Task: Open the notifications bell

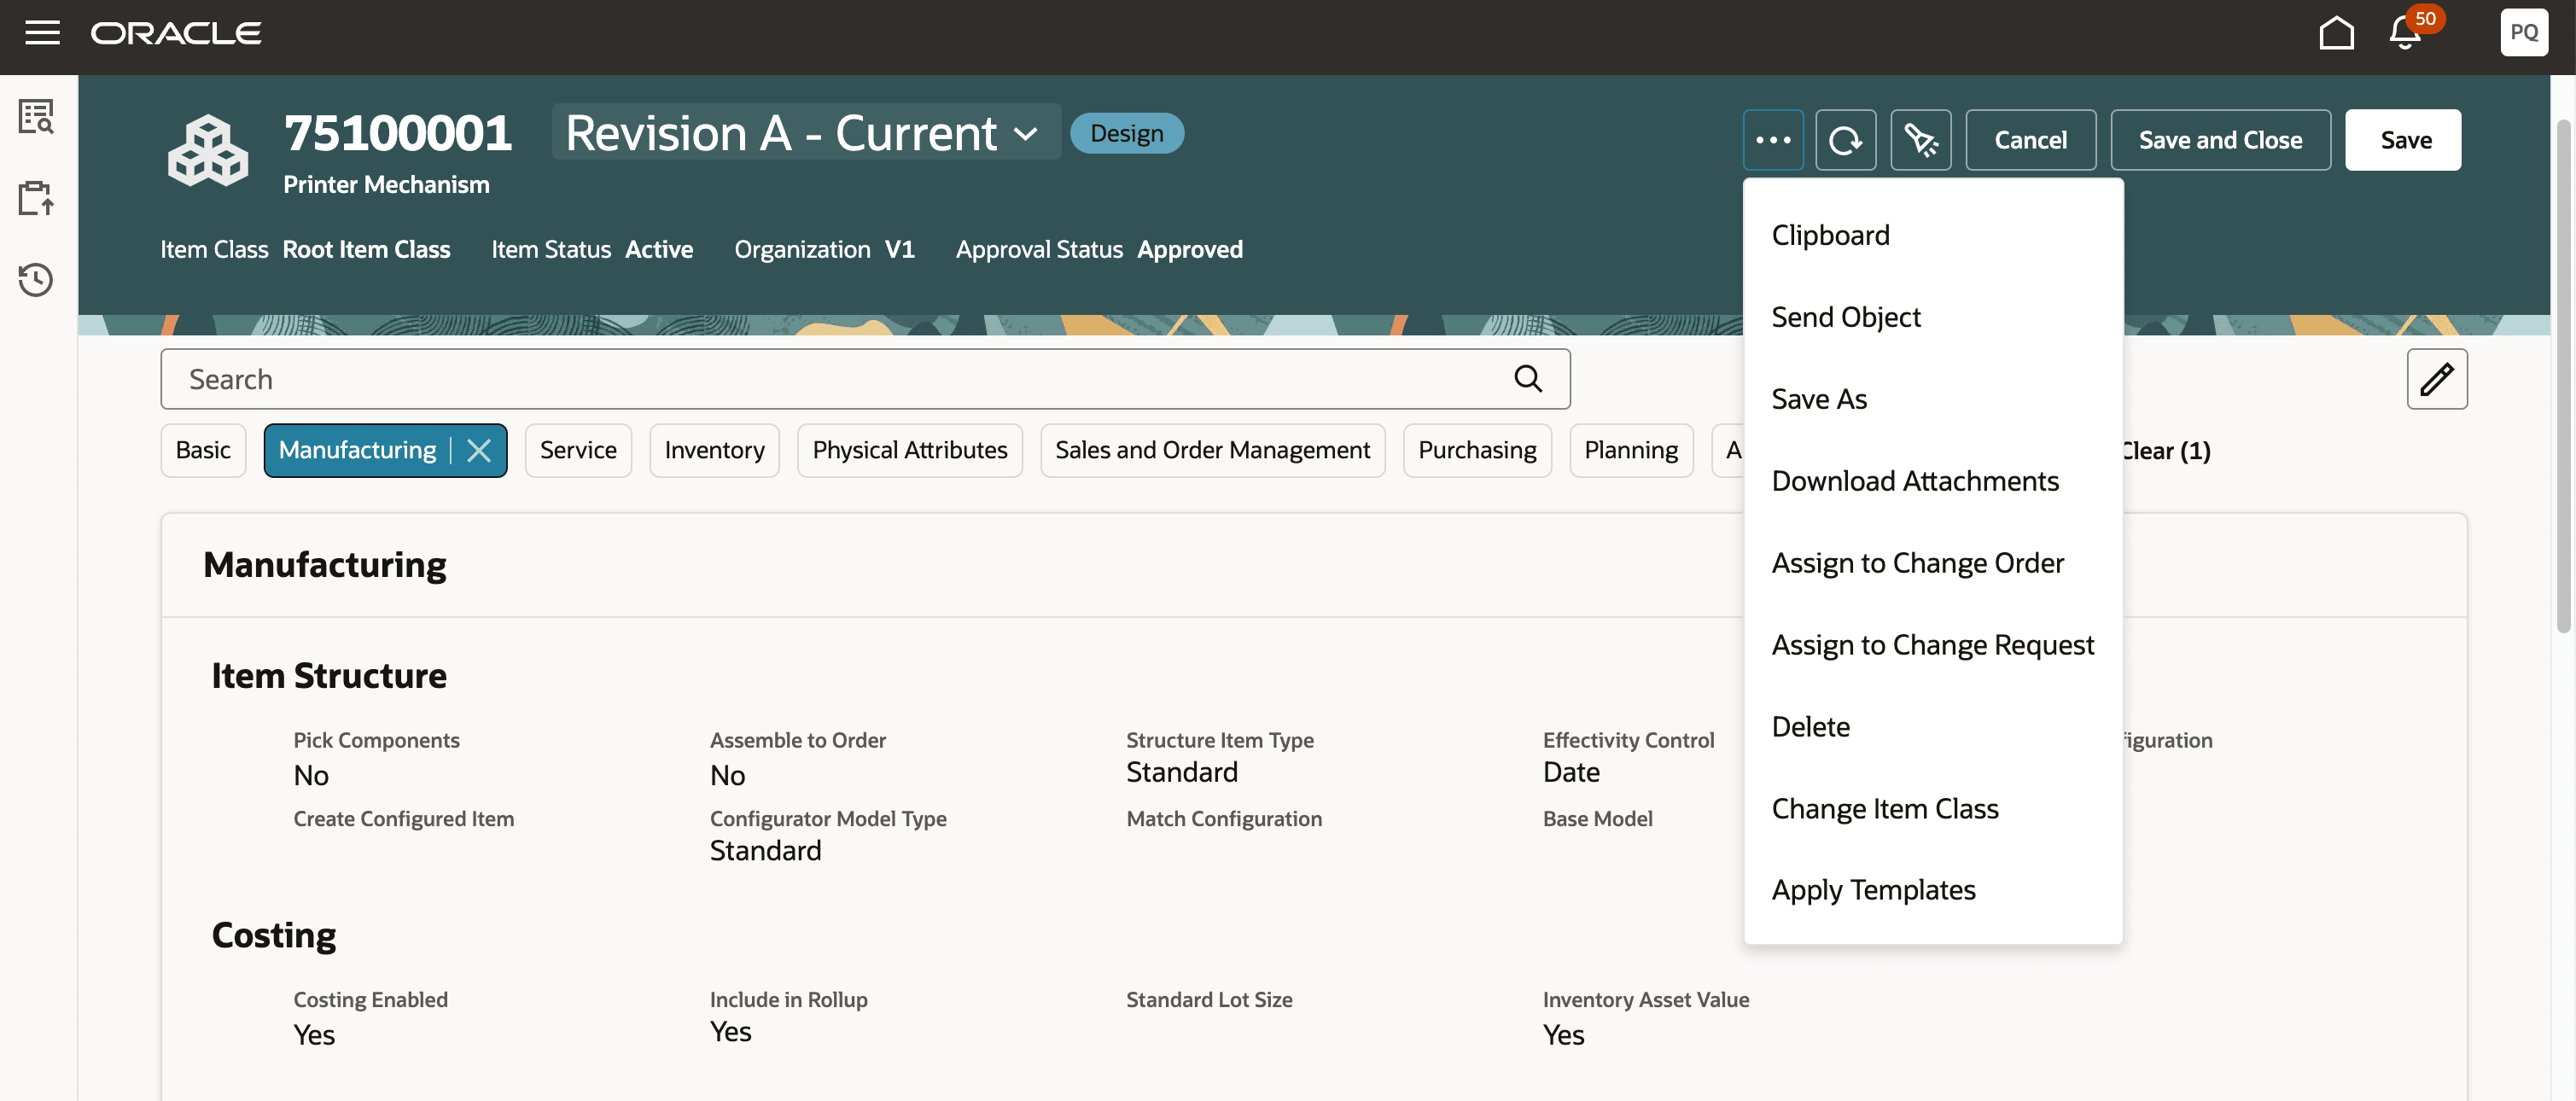Action: pos(2405,33)
